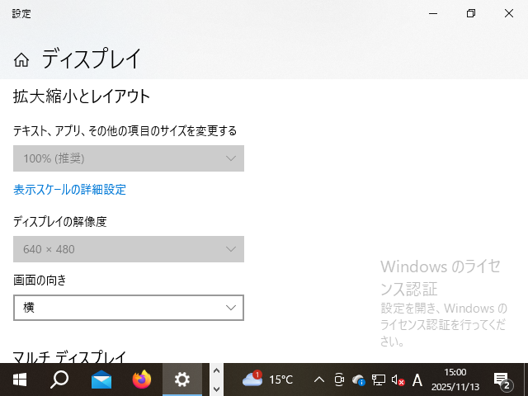Viewport: 528px width, 396px height.
Task: Open taskbar search magnifier
Action: coord(59,379)
